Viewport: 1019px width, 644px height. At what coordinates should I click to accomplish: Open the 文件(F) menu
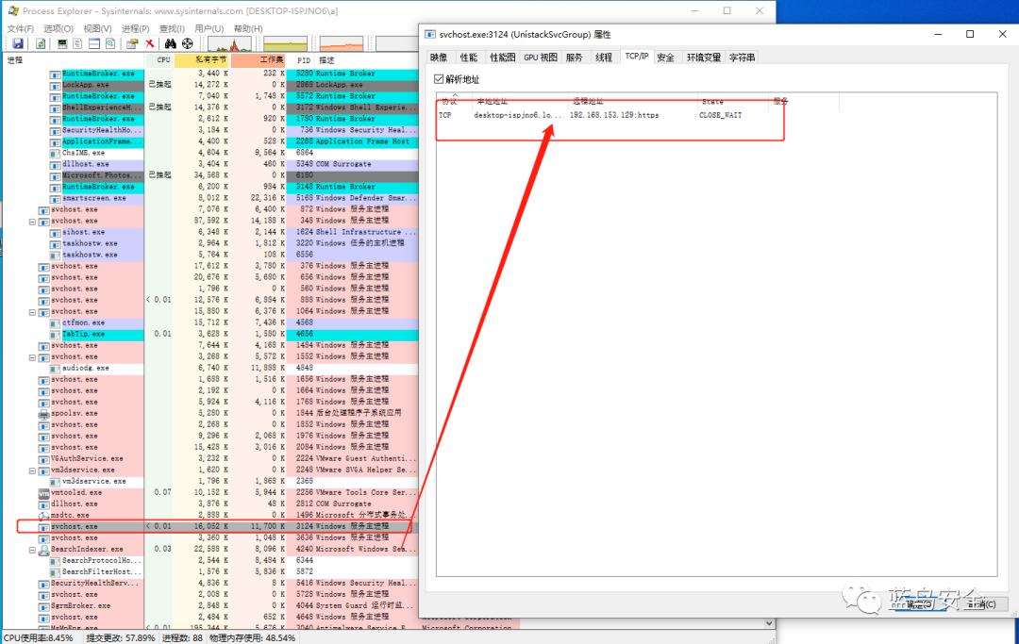pos(20,28)
